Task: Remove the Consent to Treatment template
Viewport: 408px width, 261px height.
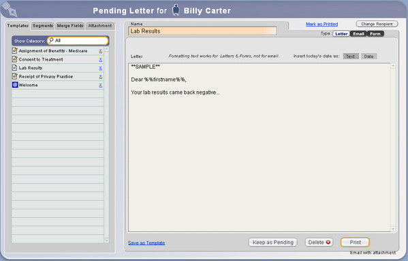Action: [x=100, y=60]
